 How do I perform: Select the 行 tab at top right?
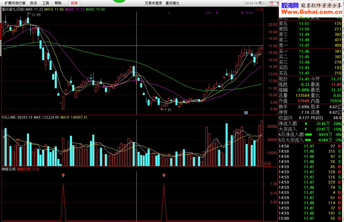271,3
